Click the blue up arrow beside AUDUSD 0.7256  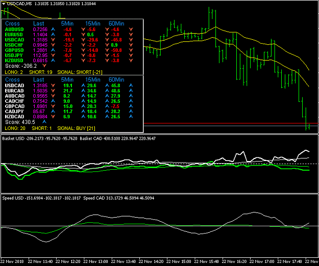click(53, 29)
